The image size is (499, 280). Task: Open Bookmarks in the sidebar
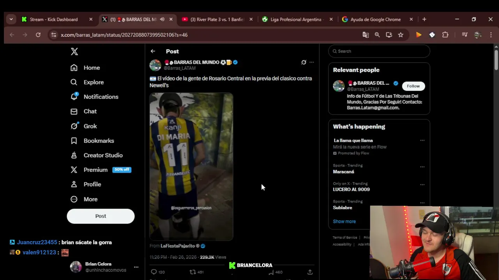point(92,140)
